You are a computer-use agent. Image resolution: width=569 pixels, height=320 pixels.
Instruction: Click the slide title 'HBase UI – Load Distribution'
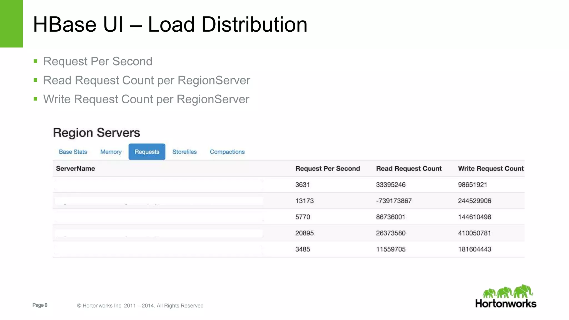tap(170, 24)
